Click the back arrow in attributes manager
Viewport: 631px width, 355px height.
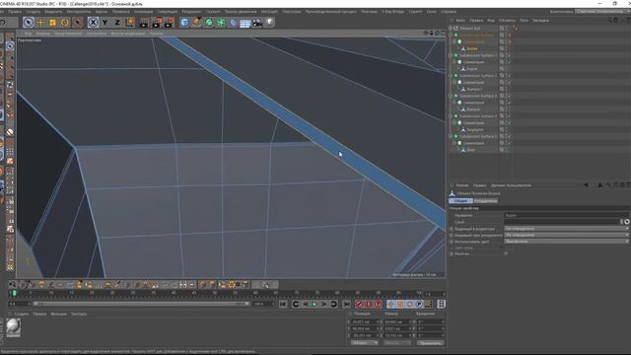tap(586, 185)
